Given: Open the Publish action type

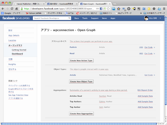Looking at the screenshot, I should [x=73, y=47].
